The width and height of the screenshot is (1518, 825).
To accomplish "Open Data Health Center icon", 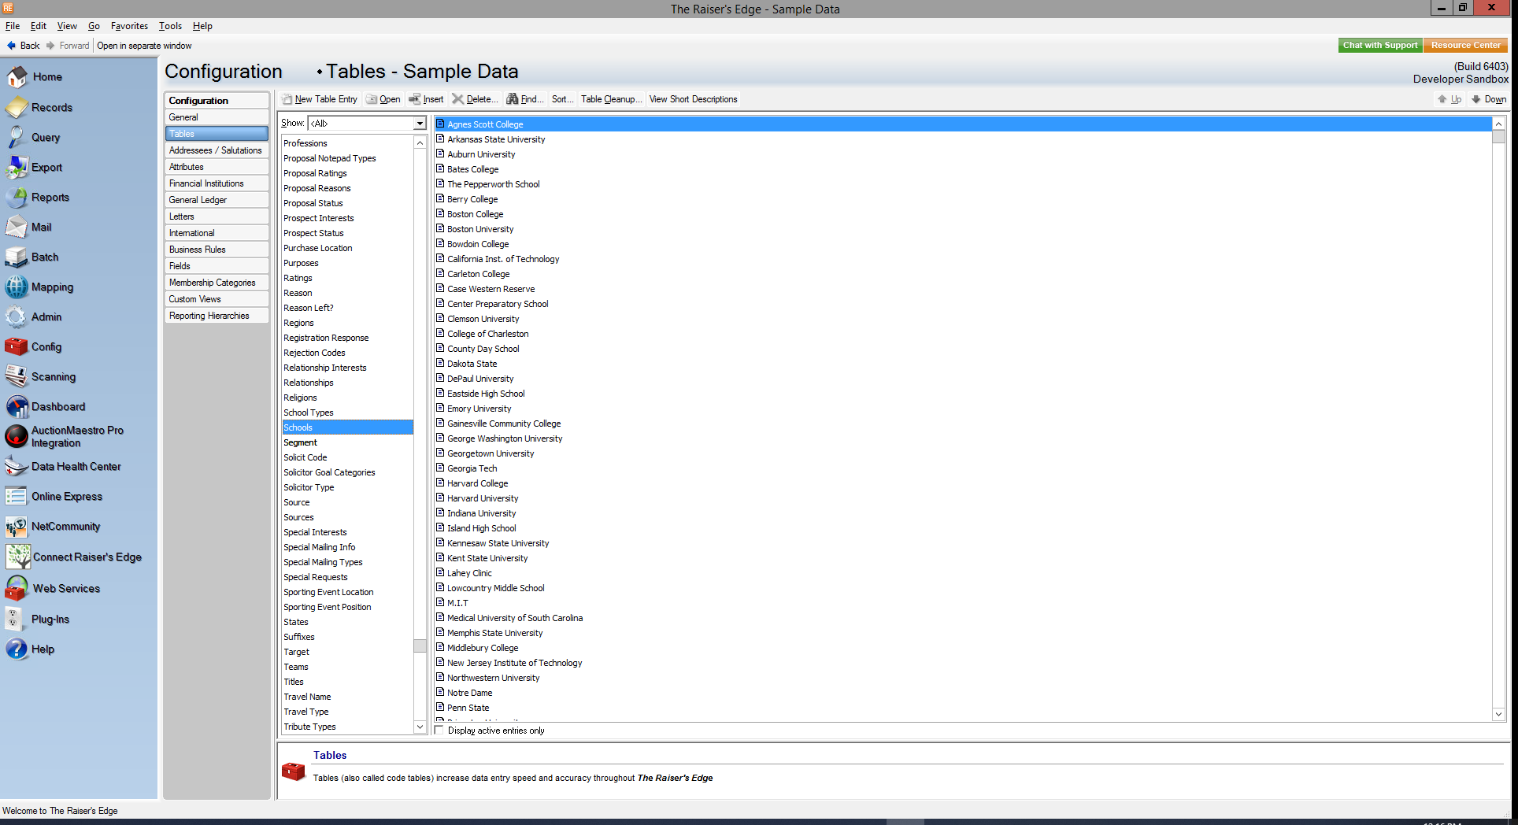I will point(17,467).
